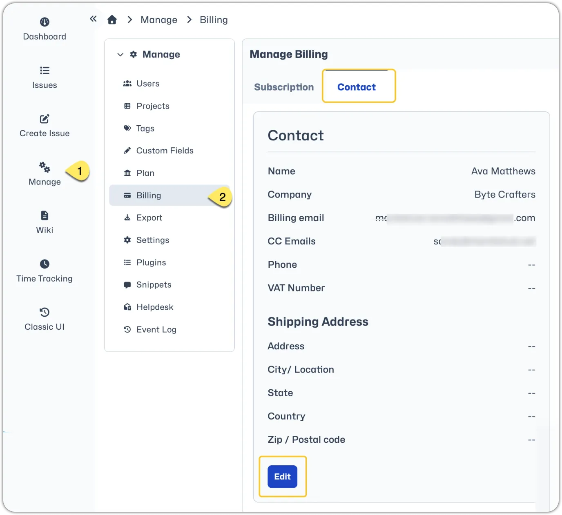
Task: Click the Billing email label
Action: point(296,218)
